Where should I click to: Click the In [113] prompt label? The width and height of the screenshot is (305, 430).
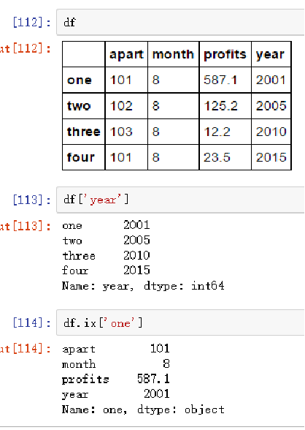[32, 200]
